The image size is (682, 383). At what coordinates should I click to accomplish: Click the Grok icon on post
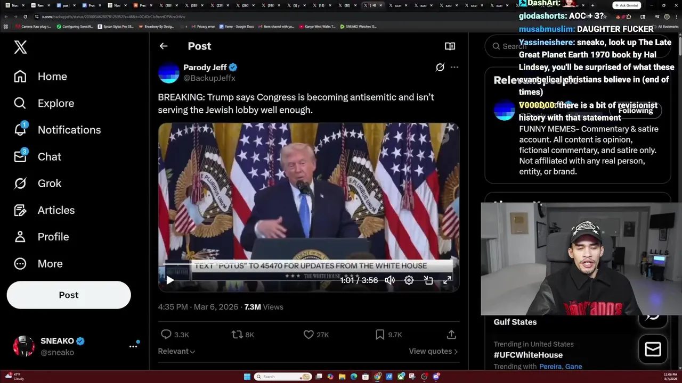coord(440,67)
